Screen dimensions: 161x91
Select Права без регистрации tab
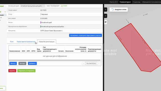(47, 42)
